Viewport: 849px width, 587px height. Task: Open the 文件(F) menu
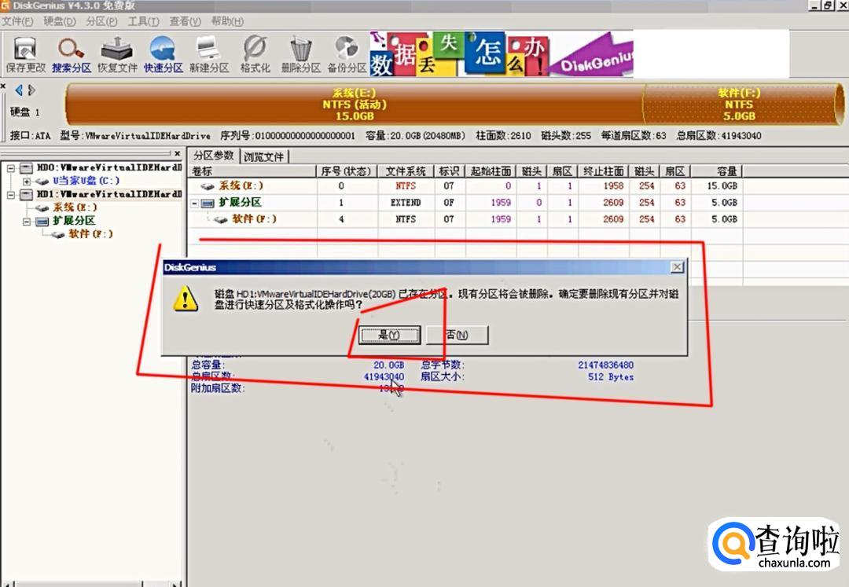coord(17,21)
